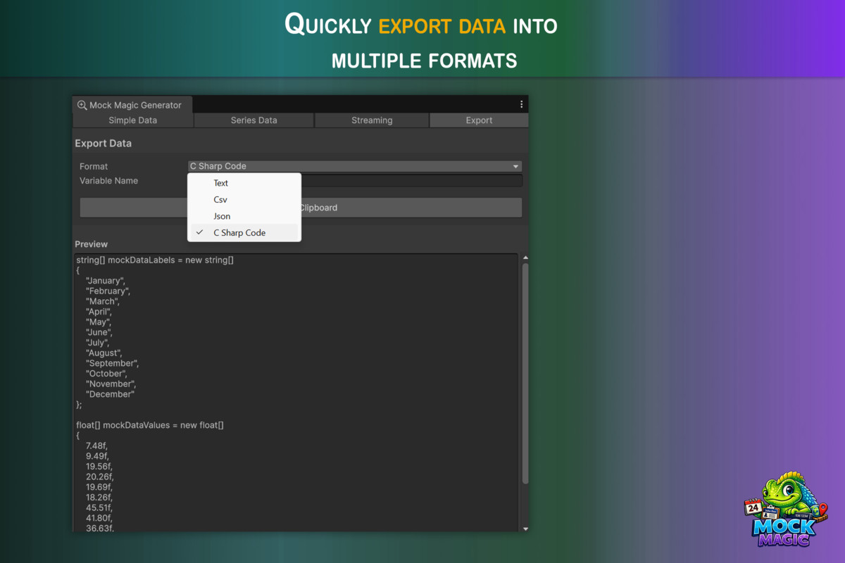Click the preview scrollbar down arrow
The image size is (845, 563).
(x=525, y=528)
